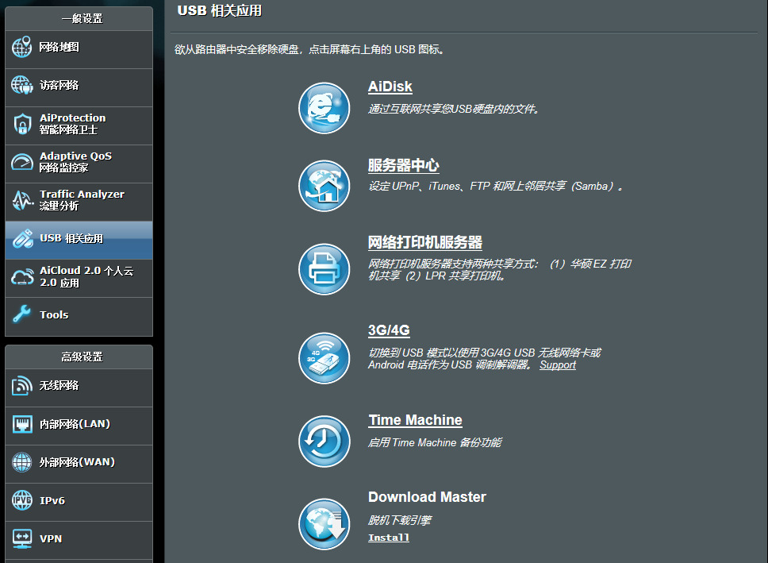Click the Download Master globe arrow icon
The height and width of the screenshot is (563, 768).
click(324, 524)
